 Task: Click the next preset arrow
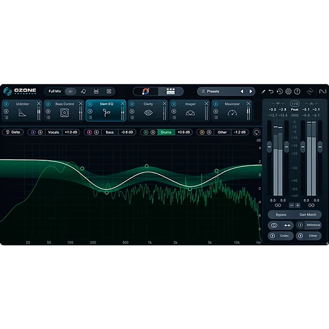point(251,91)
